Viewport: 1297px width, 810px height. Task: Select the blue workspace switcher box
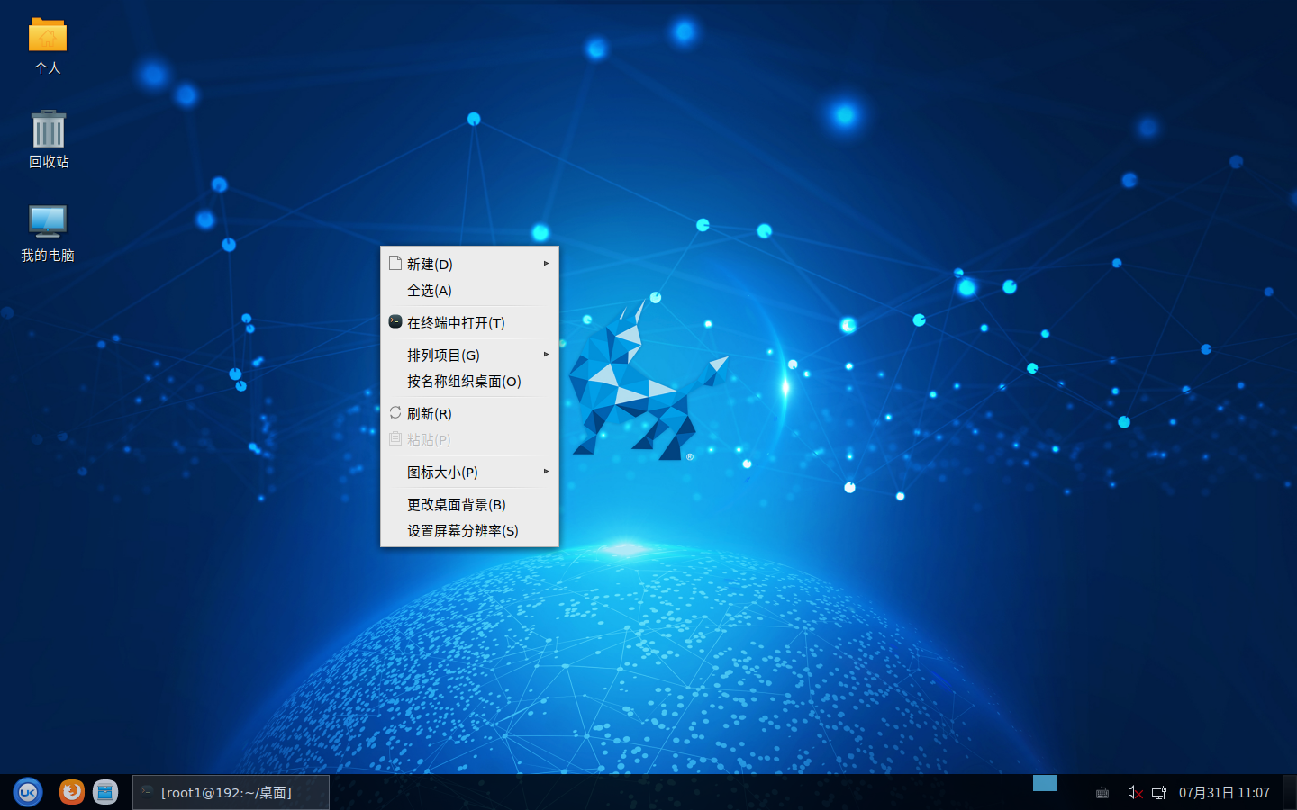point(1045,783)
